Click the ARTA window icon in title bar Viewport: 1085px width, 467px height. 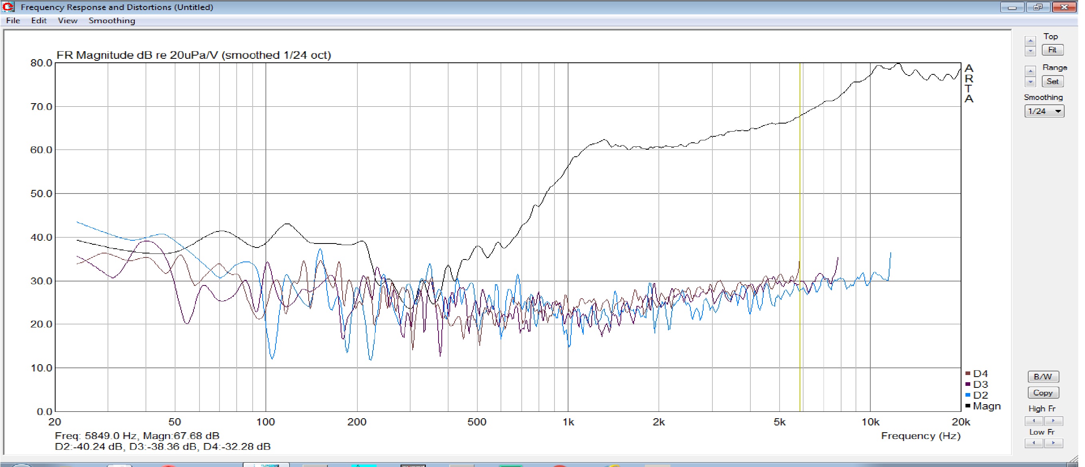[x=8, y=7]
